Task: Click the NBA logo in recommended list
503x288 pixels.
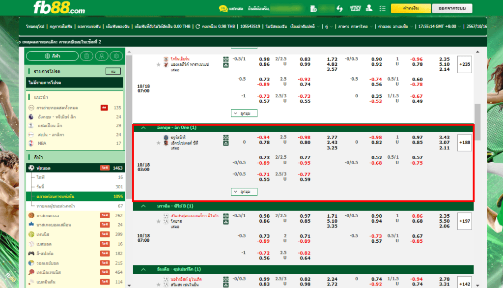Action: [31, 144]
